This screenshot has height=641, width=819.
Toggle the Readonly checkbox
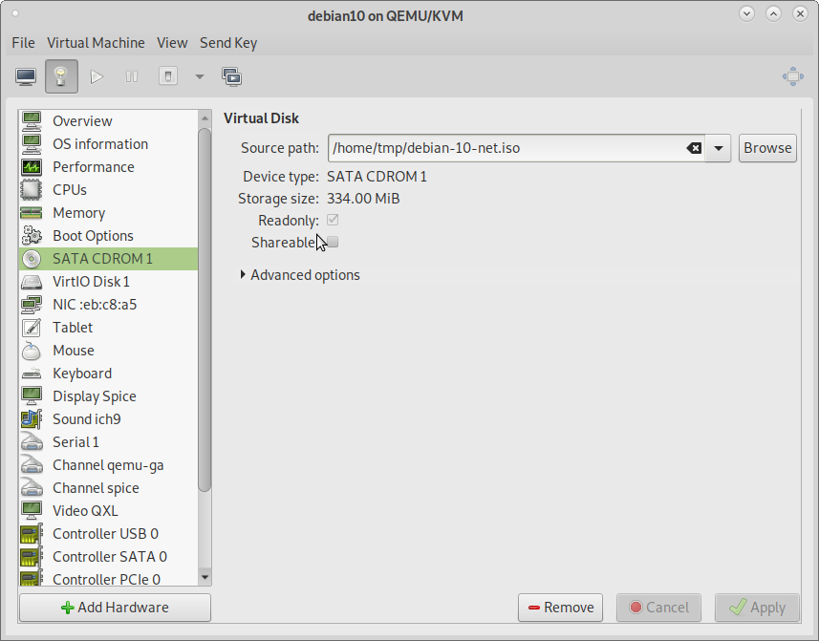[333, 220]
